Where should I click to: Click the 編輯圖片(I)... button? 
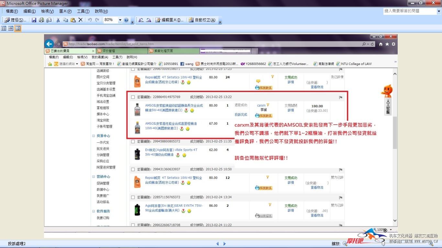tap(170, 20)
